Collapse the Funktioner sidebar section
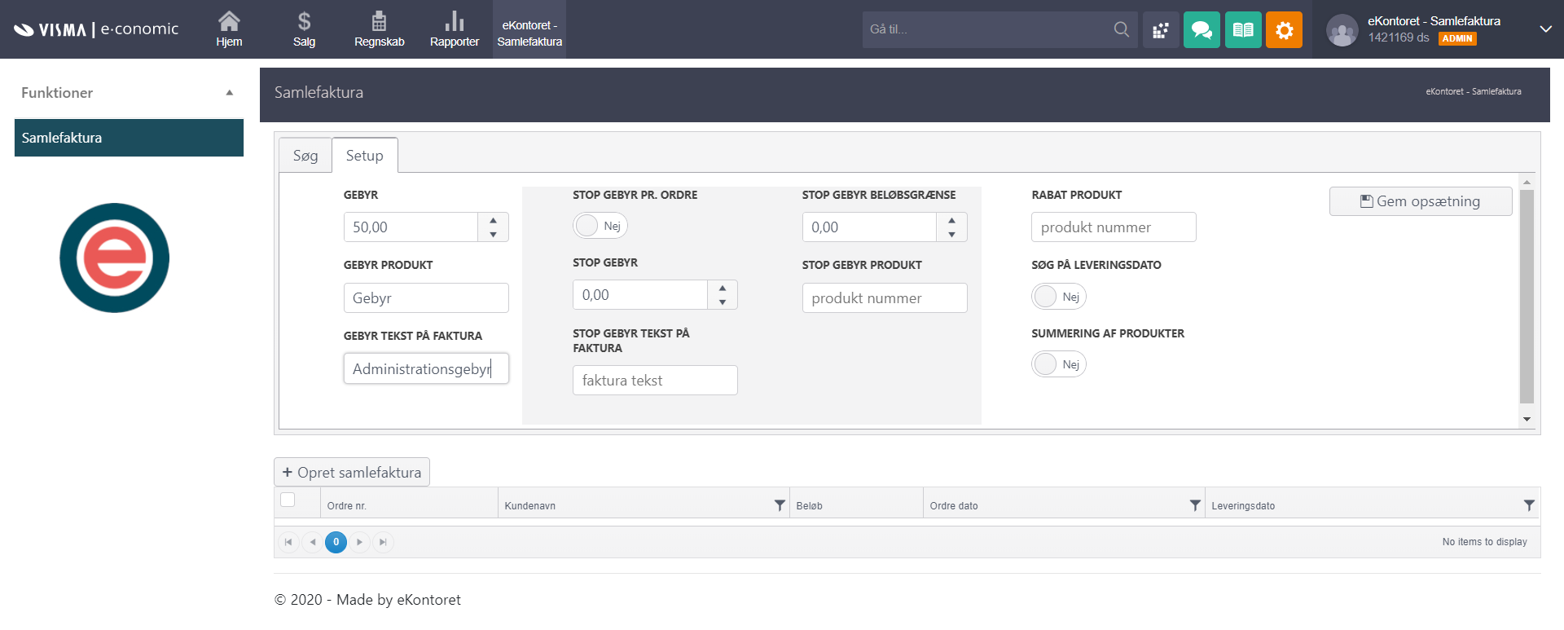This screenshot has width=1564, height=630. [x=230, y=93]
